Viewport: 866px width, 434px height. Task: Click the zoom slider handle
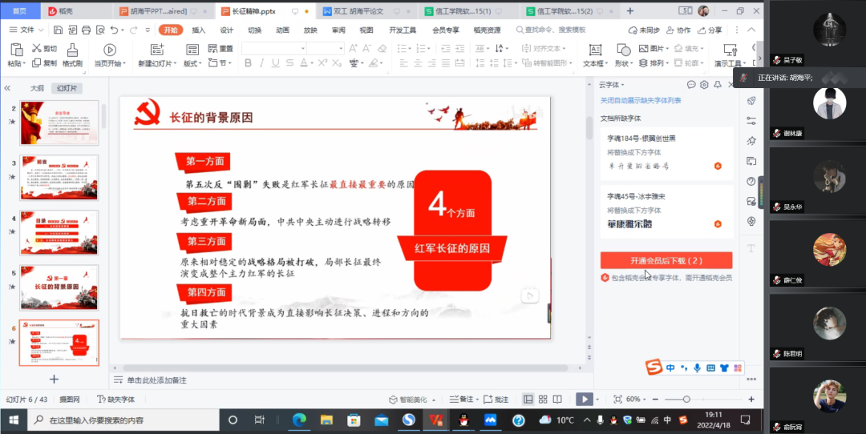point(686,400)
